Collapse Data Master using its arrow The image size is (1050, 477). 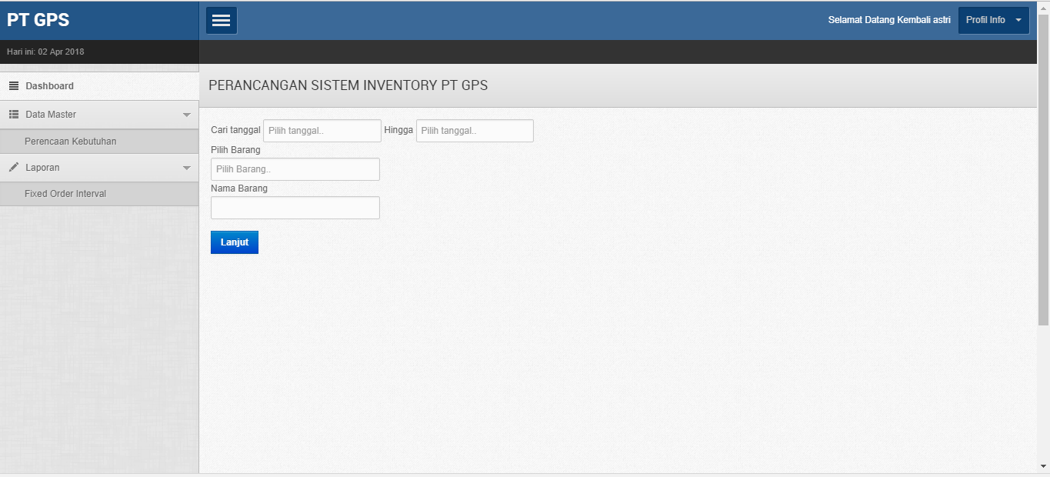click(x=186, y=115)
